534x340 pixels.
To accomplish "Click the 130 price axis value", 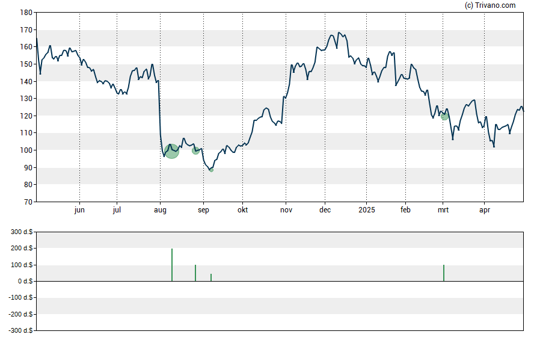I will 26,99.
